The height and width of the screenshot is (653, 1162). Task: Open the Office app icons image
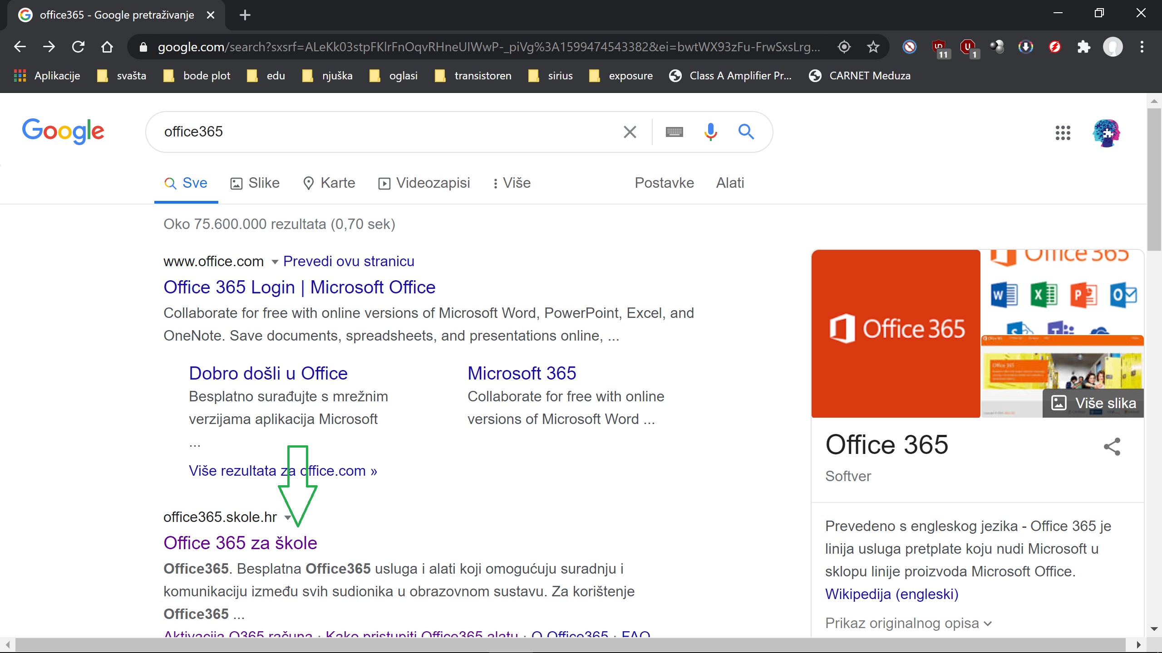point(1062,292)
